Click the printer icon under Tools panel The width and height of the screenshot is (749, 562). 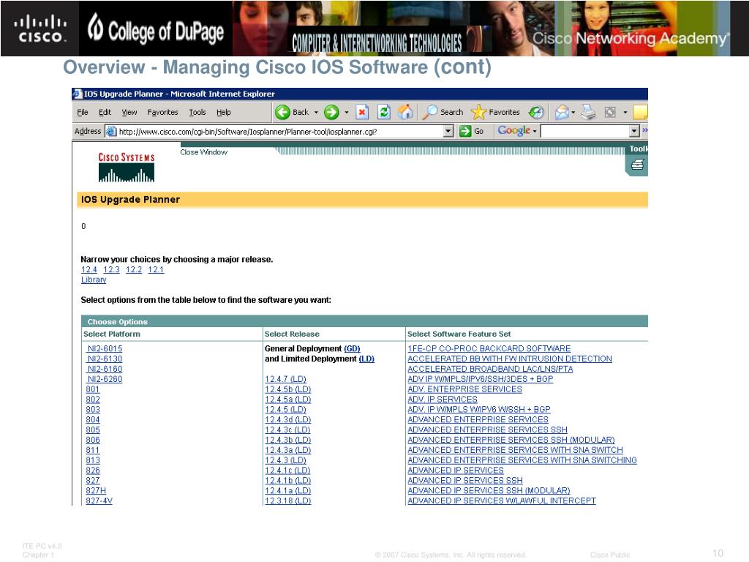pyautogui.click(x=638, y=165)
